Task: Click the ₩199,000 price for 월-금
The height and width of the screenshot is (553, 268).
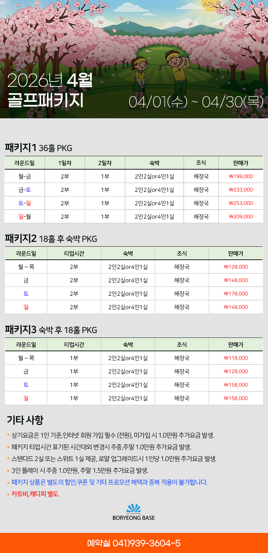Action: tap(241, 176)
